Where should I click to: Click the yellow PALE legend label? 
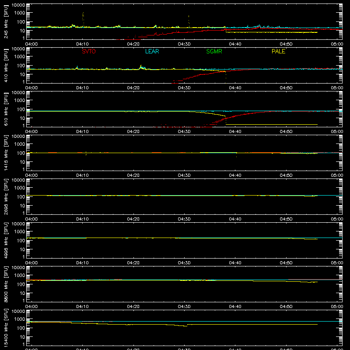[278, 51]
